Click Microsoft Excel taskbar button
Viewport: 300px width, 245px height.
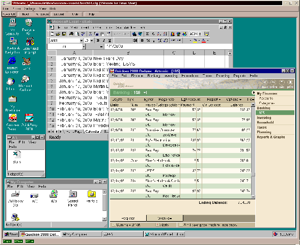click(x=165, y=234)
